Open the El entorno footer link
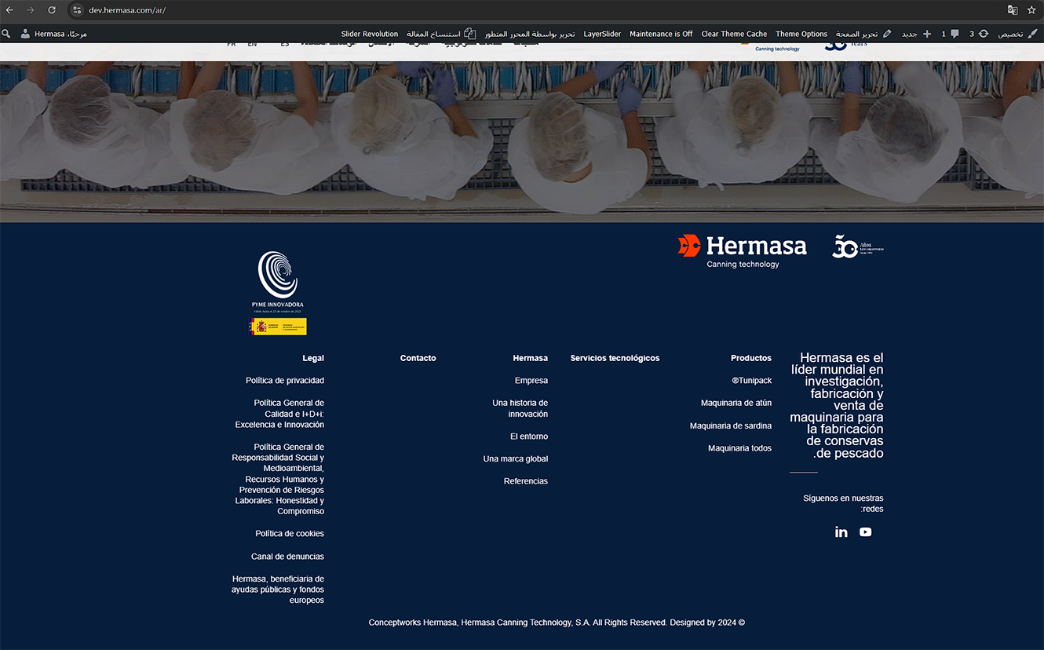Screen dimensions: 1044x650 (x=529, y=436)
